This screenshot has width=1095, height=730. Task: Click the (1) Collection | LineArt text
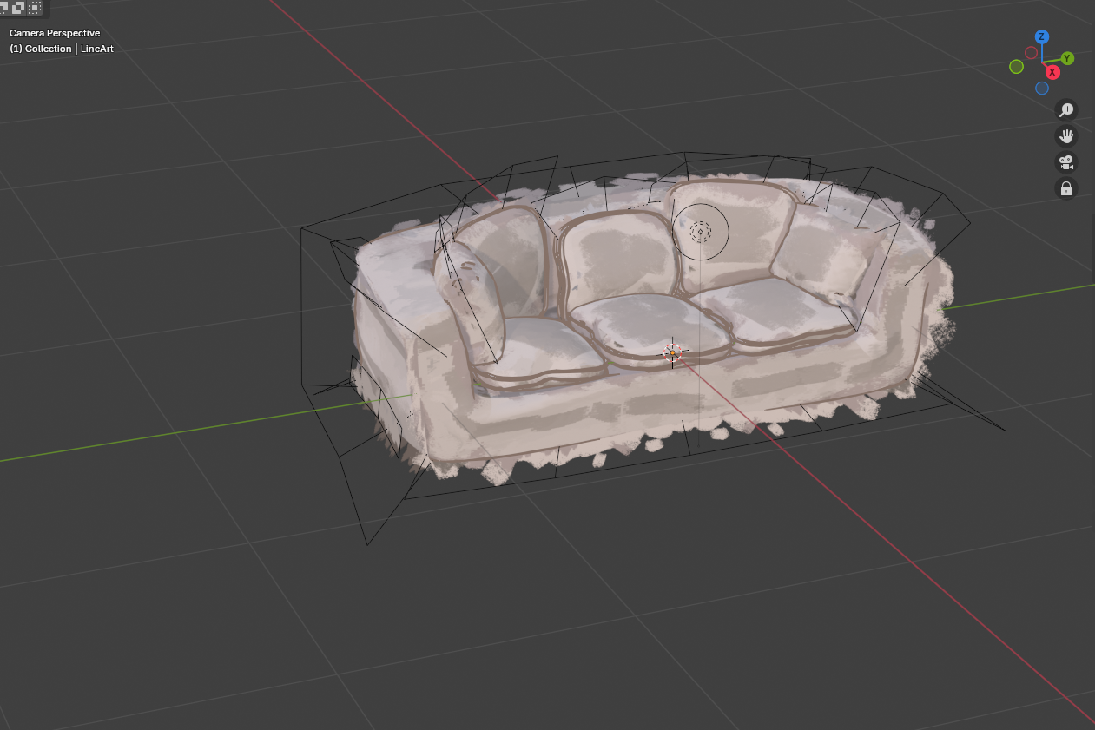click(x=62, y=49)
